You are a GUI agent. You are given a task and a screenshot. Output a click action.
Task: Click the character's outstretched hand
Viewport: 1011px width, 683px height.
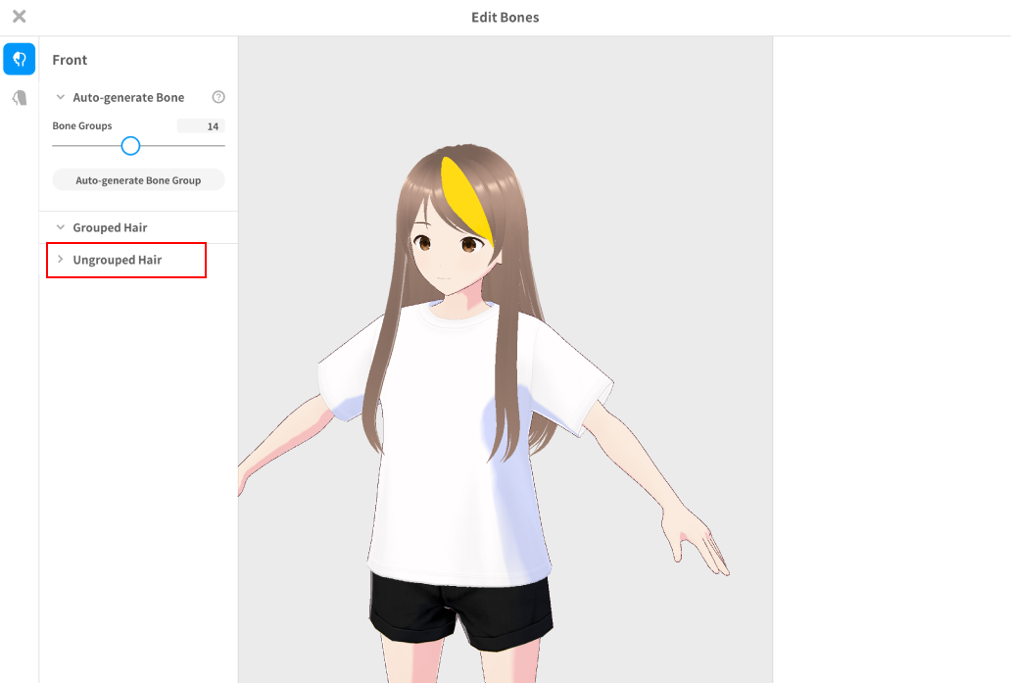pos(696,539)
